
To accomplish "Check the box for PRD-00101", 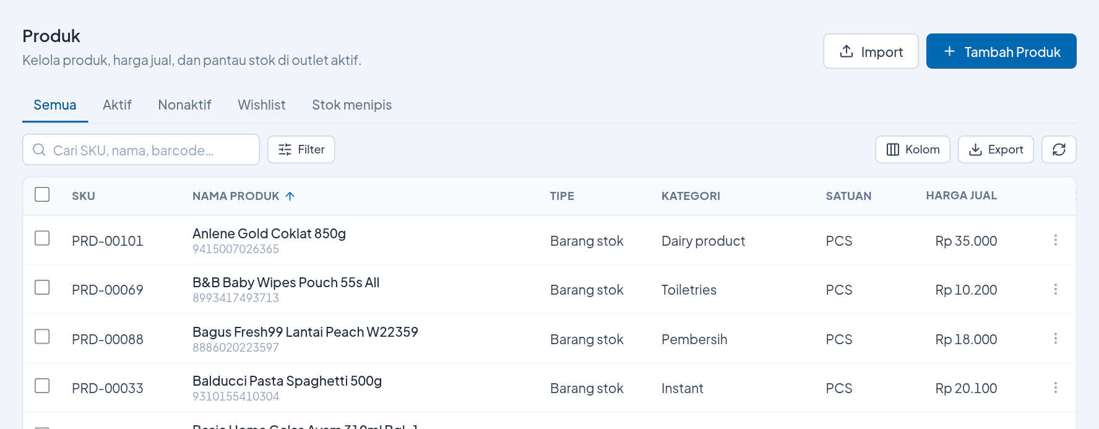I will click(42, 238).
